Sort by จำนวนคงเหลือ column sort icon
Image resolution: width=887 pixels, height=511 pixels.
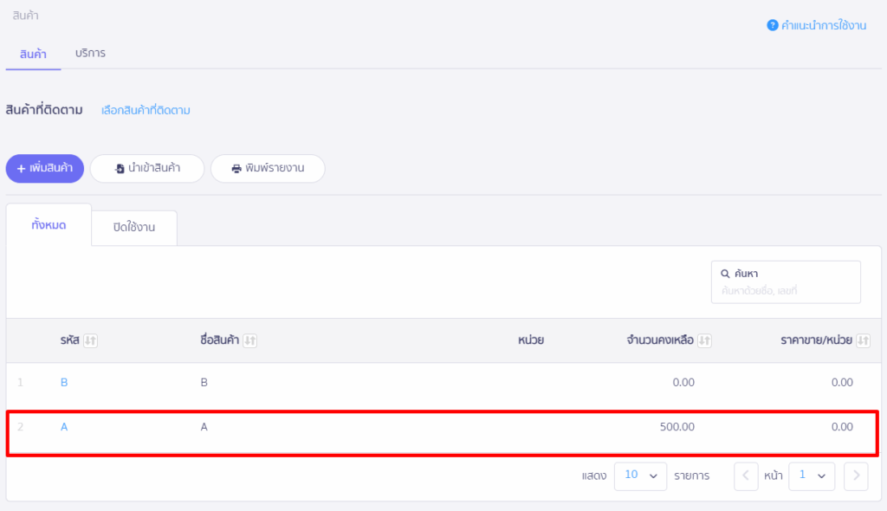(x=705, y=341)
